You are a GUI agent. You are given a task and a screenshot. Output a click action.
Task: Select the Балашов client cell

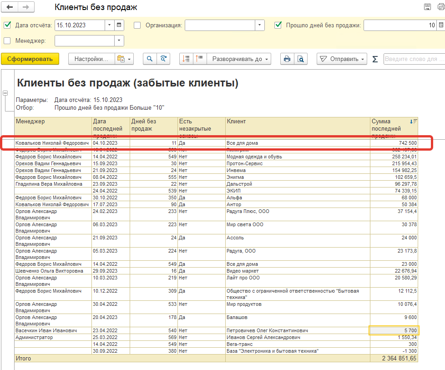(298, 320)
